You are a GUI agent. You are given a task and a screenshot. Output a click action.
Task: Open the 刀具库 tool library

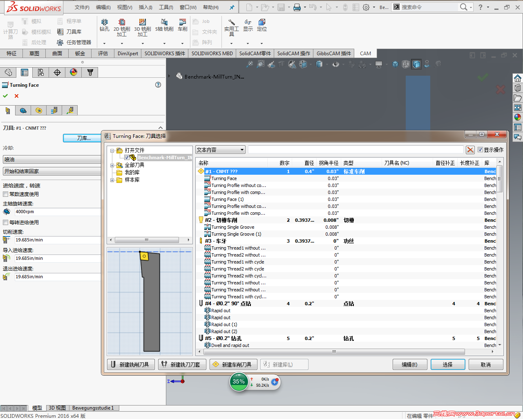click(69, 32)
